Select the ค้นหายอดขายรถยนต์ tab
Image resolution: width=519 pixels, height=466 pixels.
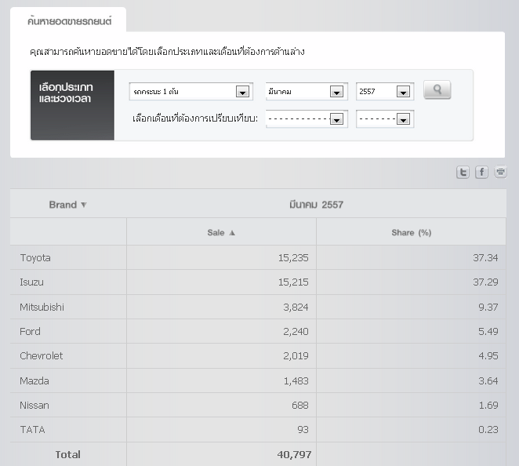point(68,19)
